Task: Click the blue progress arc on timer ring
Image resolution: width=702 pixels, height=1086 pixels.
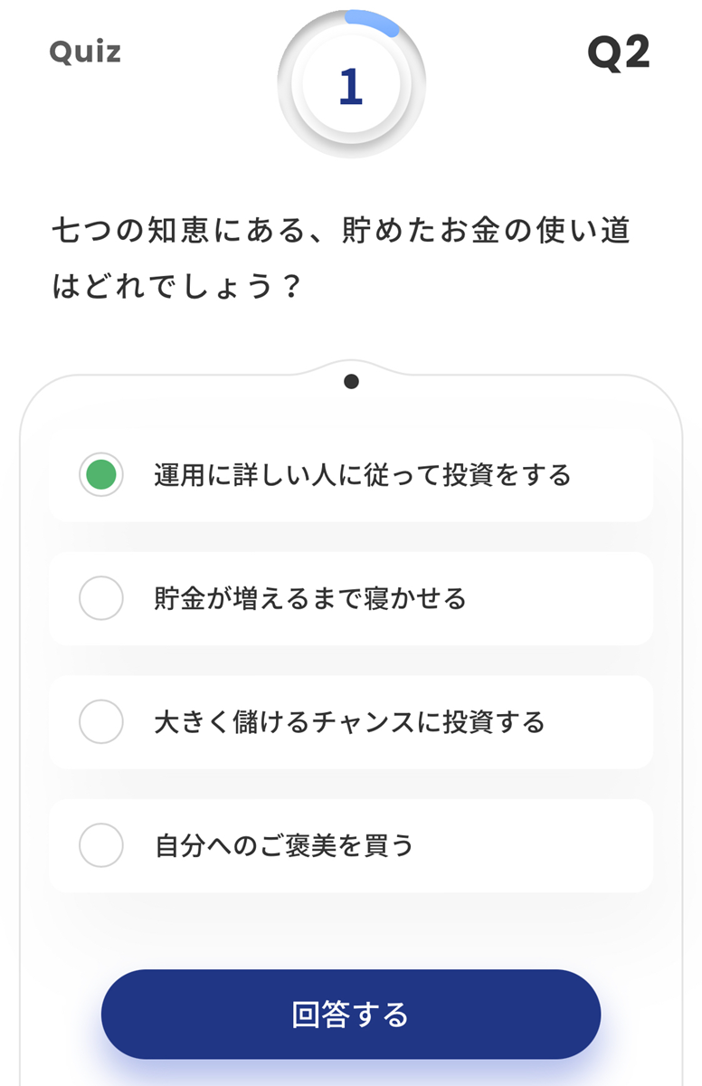Action: [x=373, y=21]
